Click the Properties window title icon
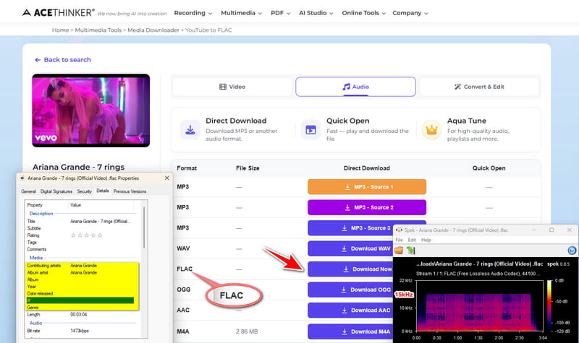The image size is (579, 343). coord(22,178)
